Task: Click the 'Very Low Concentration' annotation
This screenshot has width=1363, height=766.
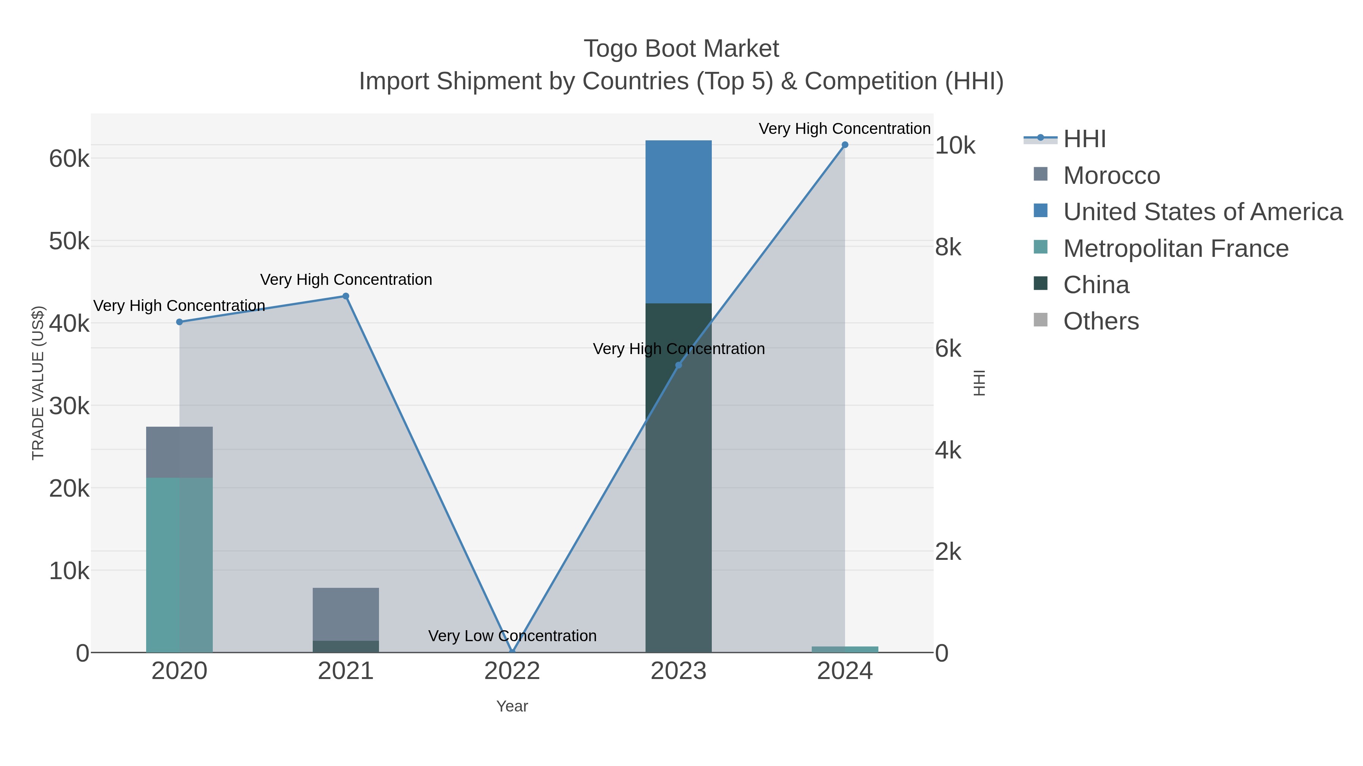Action: point(512,636)
